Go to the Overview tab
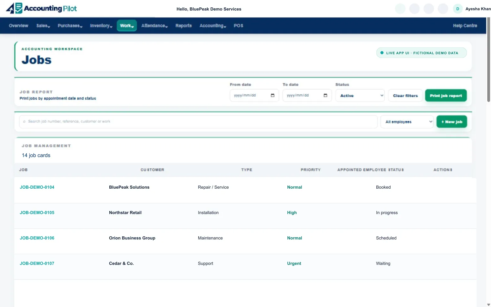Image resolution: width=491 pixels, height=307 pixels. point(19,26)
